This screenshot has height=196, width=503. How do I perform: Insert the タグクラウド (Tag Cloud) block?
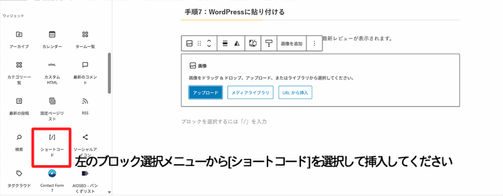click(x=19, y=178)
